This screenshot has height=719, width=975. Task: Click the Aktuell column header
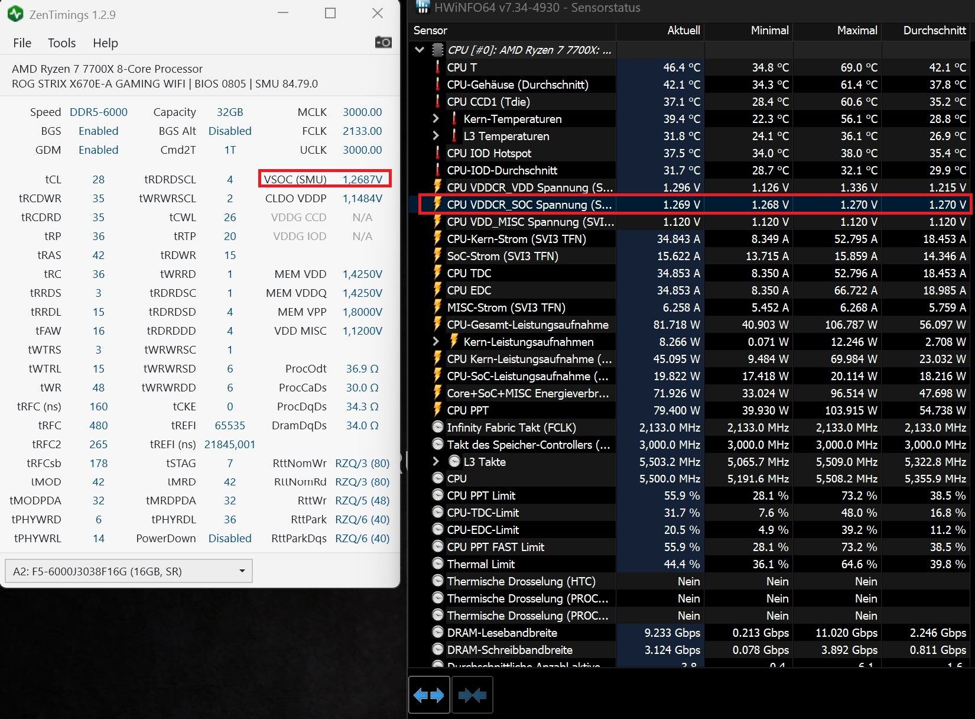tap(660, 31)
